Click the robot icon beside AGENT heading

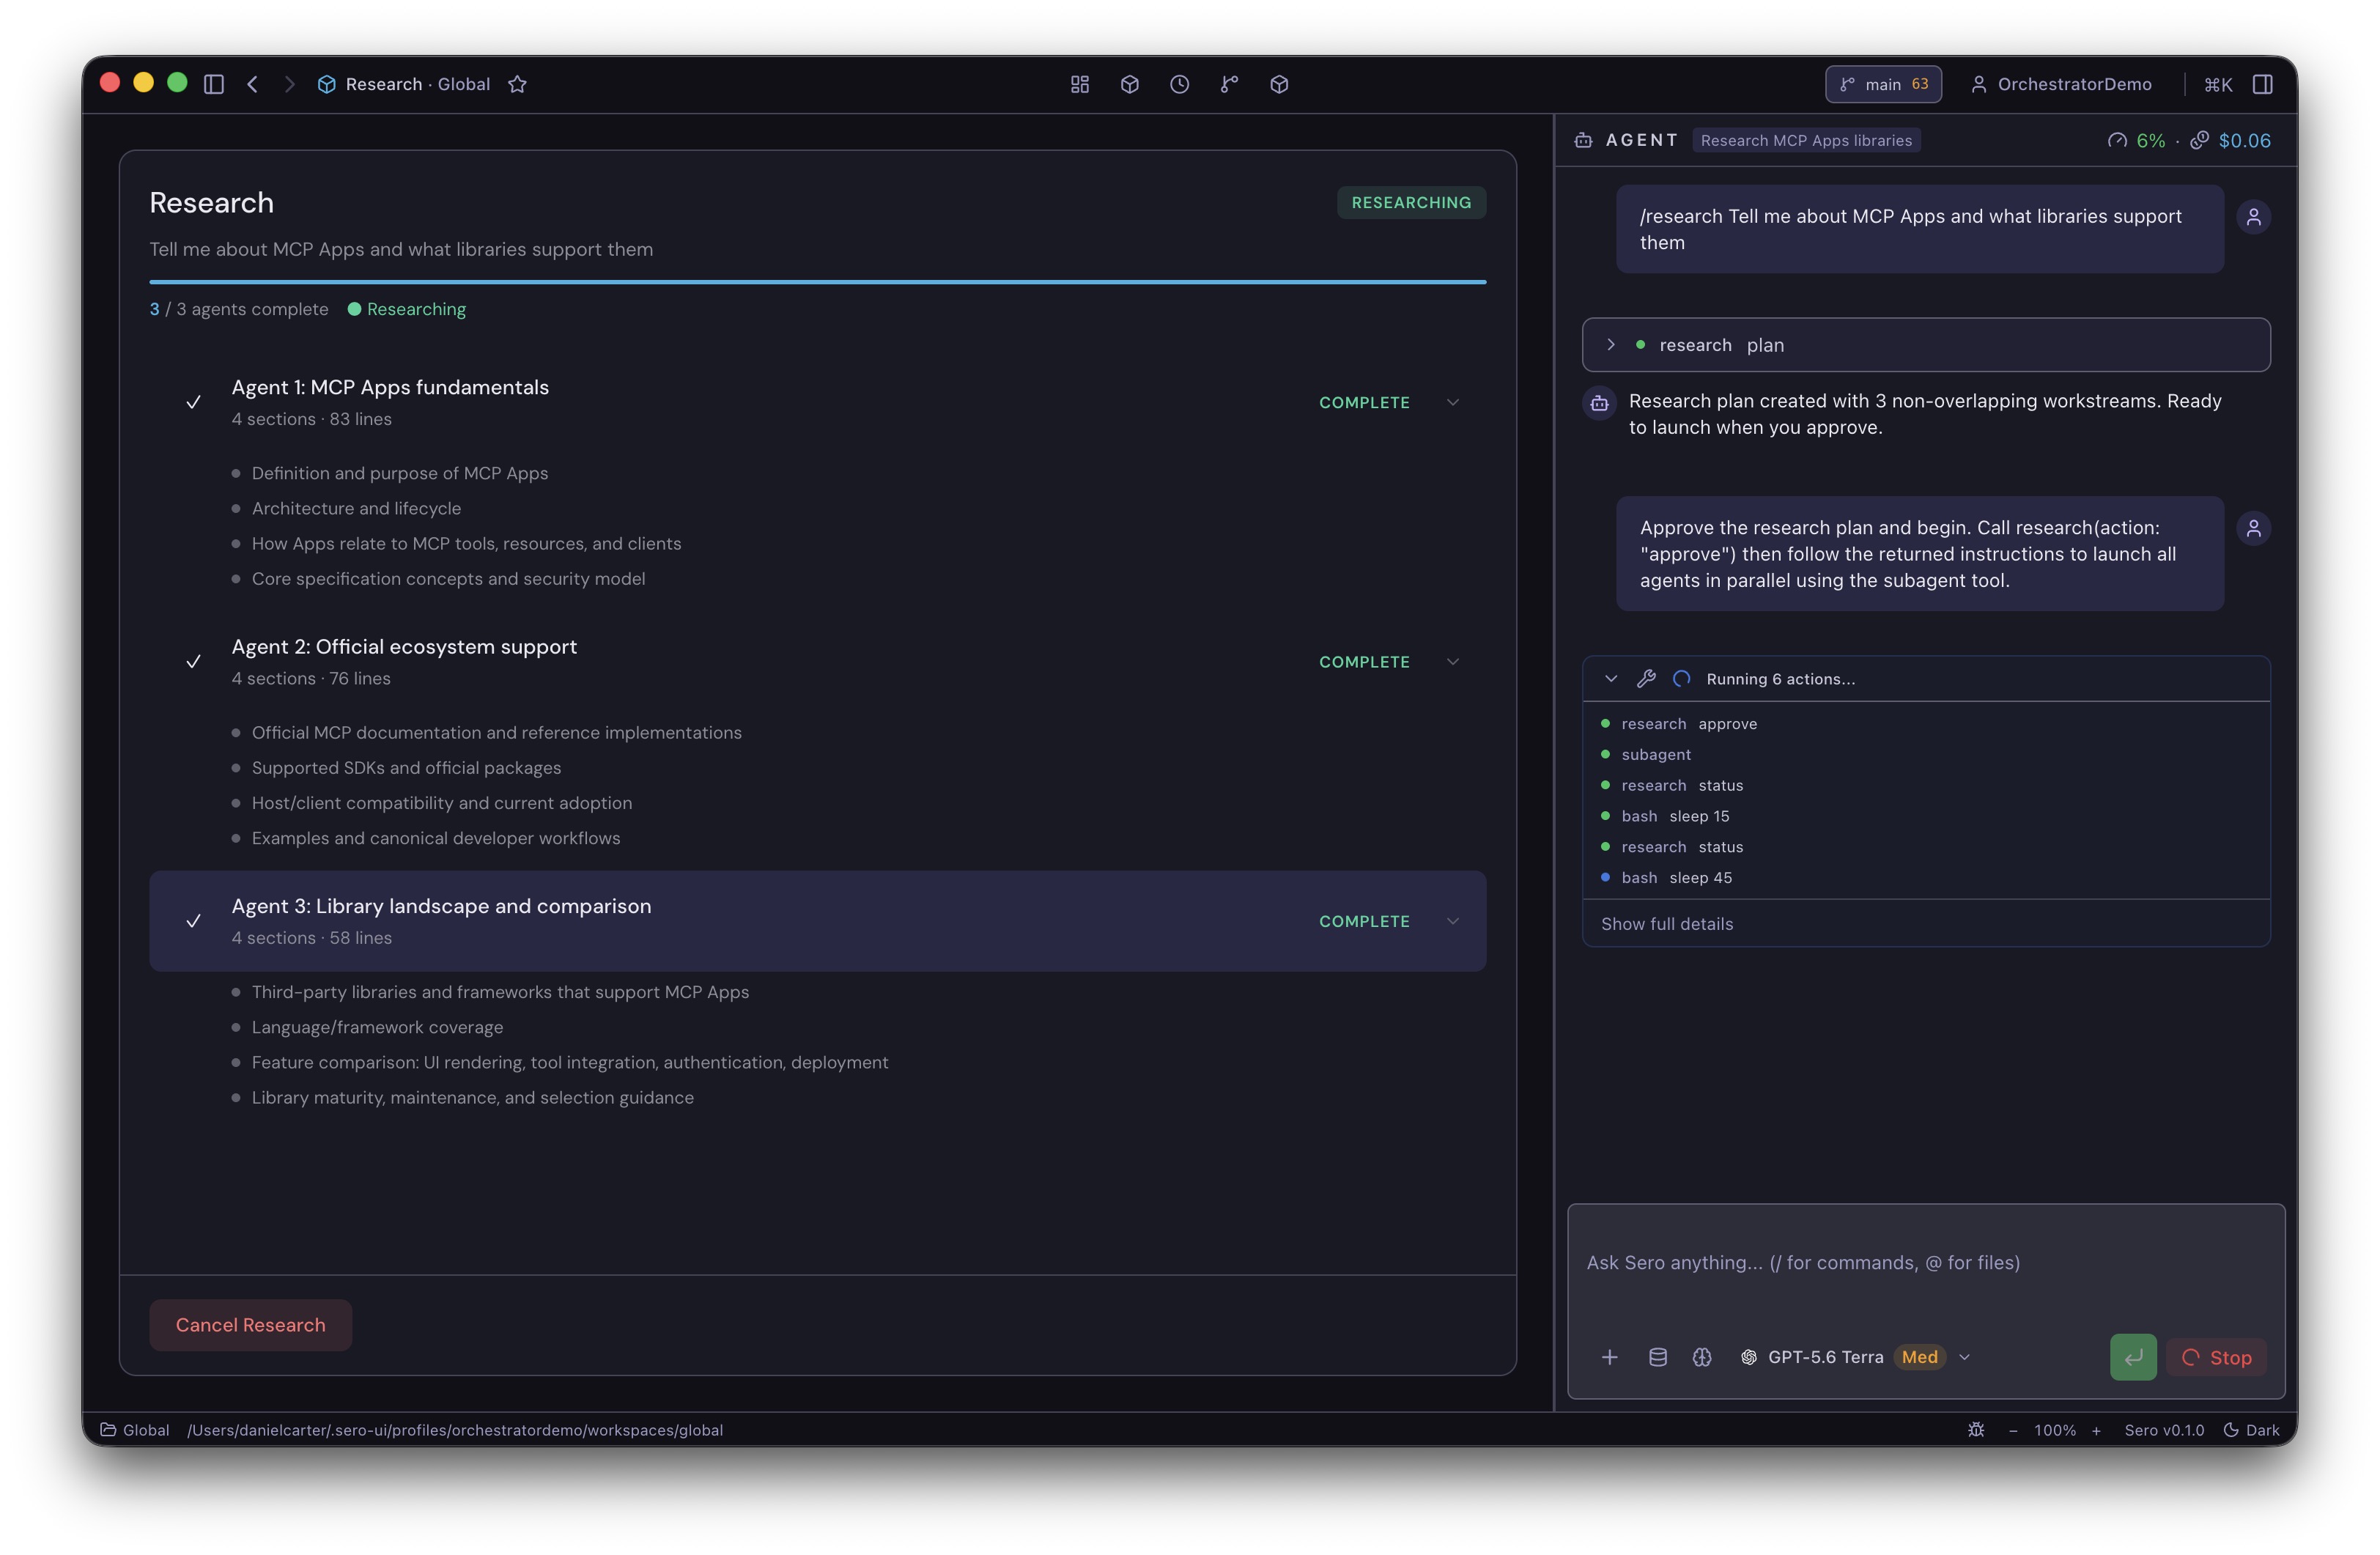[x=1583, y=140]
